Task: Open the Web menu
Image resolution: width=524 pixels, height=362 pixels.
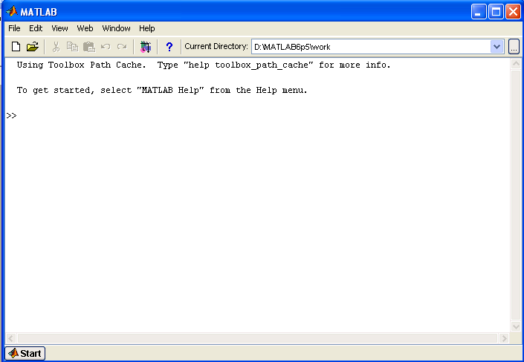Action: pyautogui.click(x=85, y=28)
